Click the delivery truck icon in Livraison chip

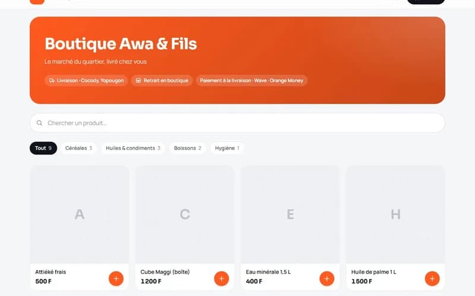click(x=52, y=81)
